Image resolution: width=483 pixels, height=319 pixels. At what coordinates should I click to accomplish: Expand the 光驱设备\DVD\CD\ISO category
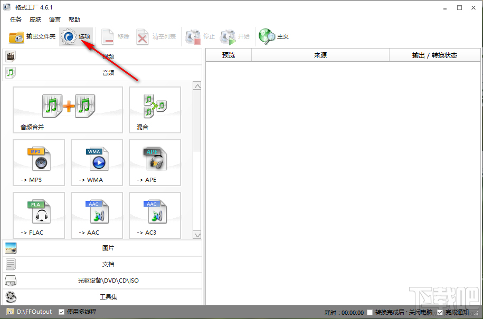102,281
